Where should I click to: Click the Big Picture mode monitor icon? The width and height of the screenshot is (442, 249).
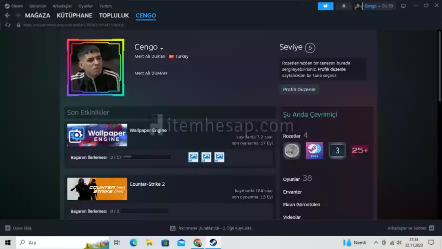click(404, 6)
